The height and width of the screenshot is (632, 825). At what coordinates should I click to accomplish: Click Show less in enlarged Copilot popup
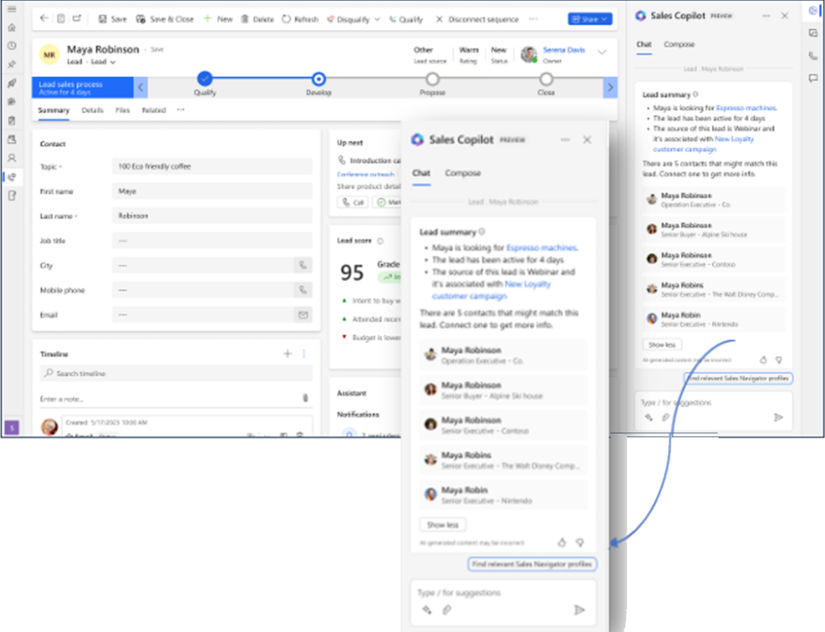(x=442, y=525)
